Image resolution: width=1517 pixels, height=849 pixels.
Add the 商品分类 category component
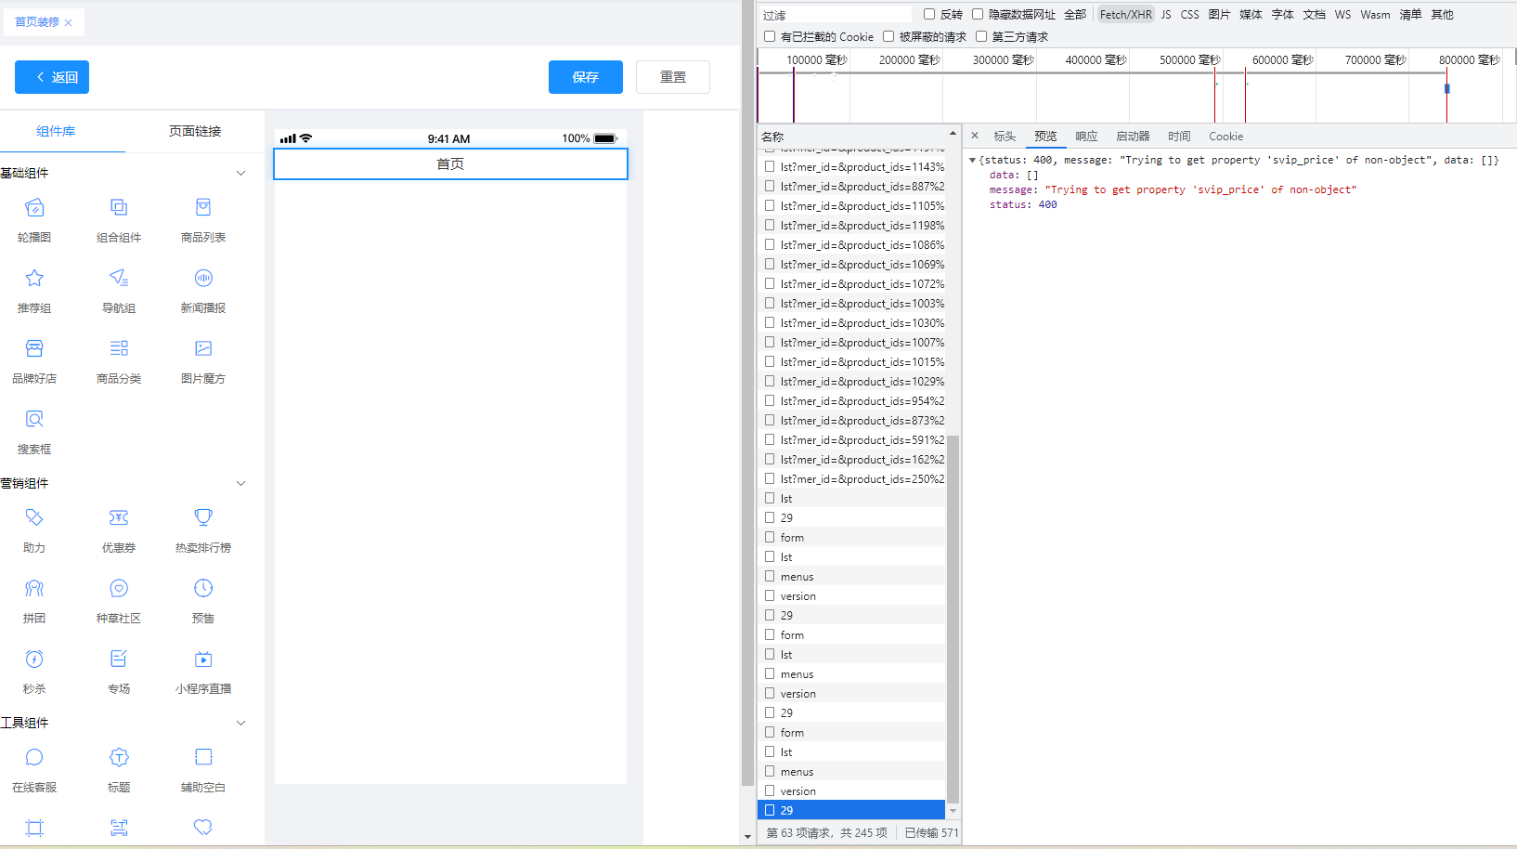(x=119, y=361)
